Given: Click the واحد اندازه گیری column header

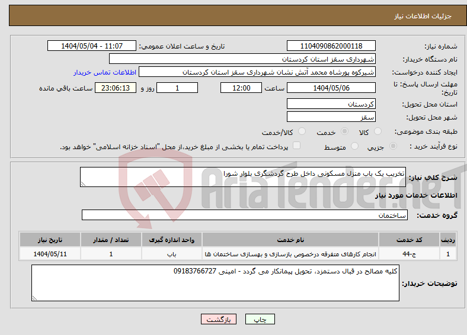Looking at the screenshot, I should pyautogui.click(x=172, y=240).
